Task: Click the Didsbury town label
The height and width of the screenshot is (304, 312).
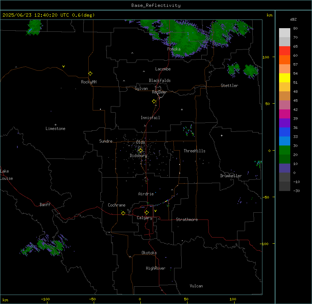Action: point(139,156)
